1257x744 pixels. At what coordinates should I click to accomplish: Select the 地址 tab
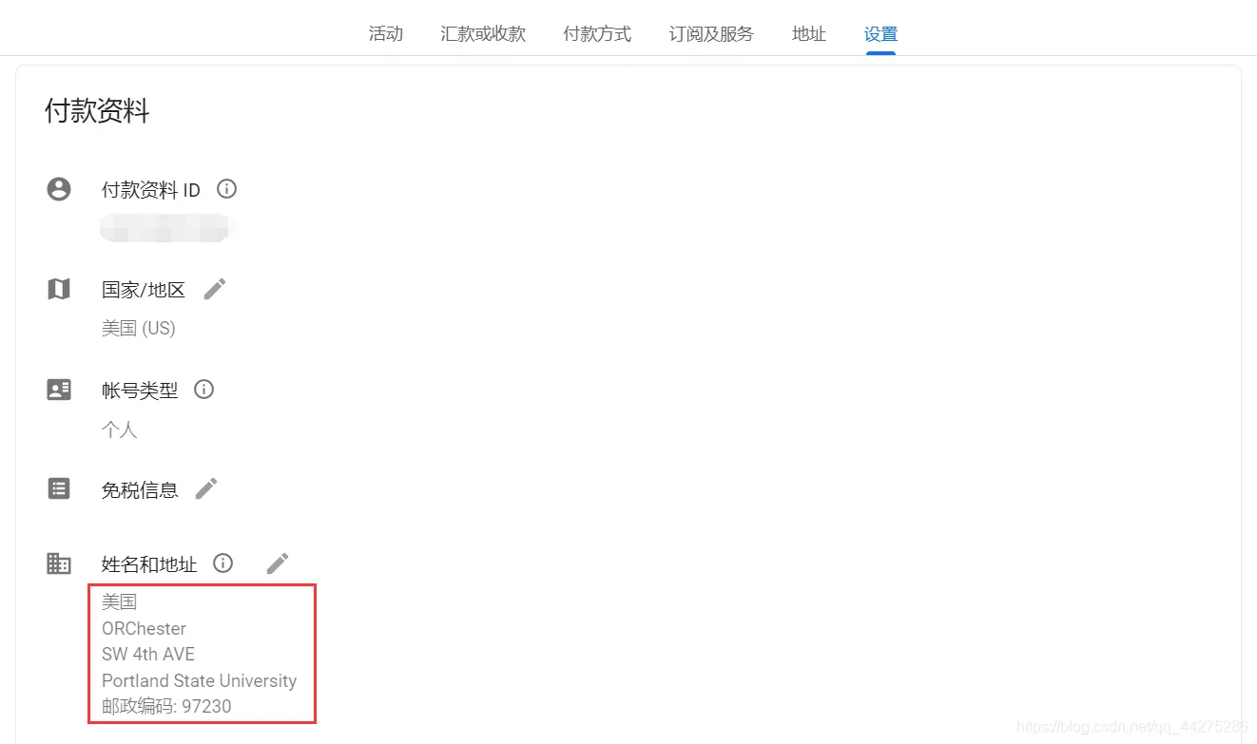point(809,34)
